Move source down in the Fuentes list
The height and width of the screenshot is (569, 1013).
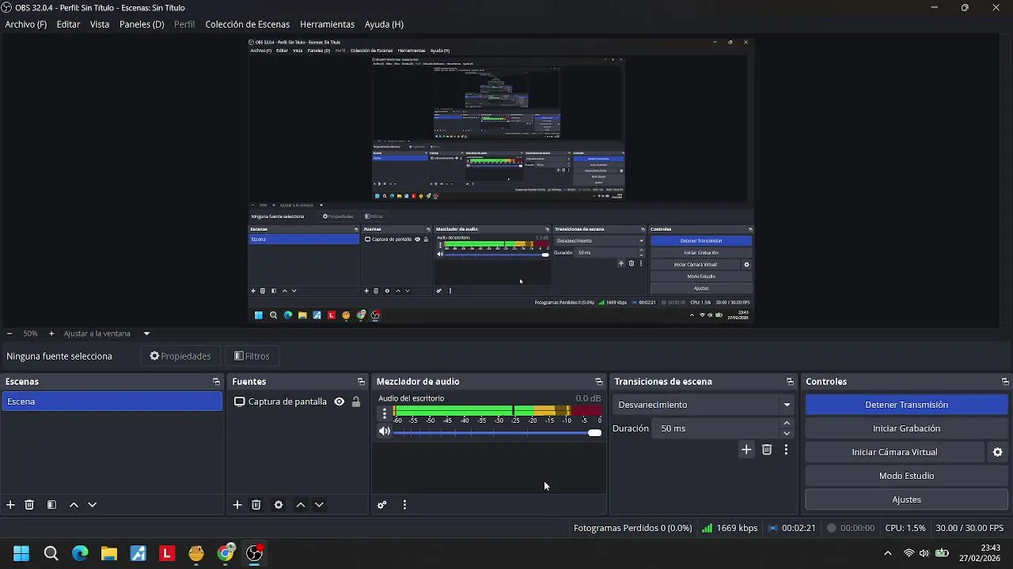click(x=319, y=505)
